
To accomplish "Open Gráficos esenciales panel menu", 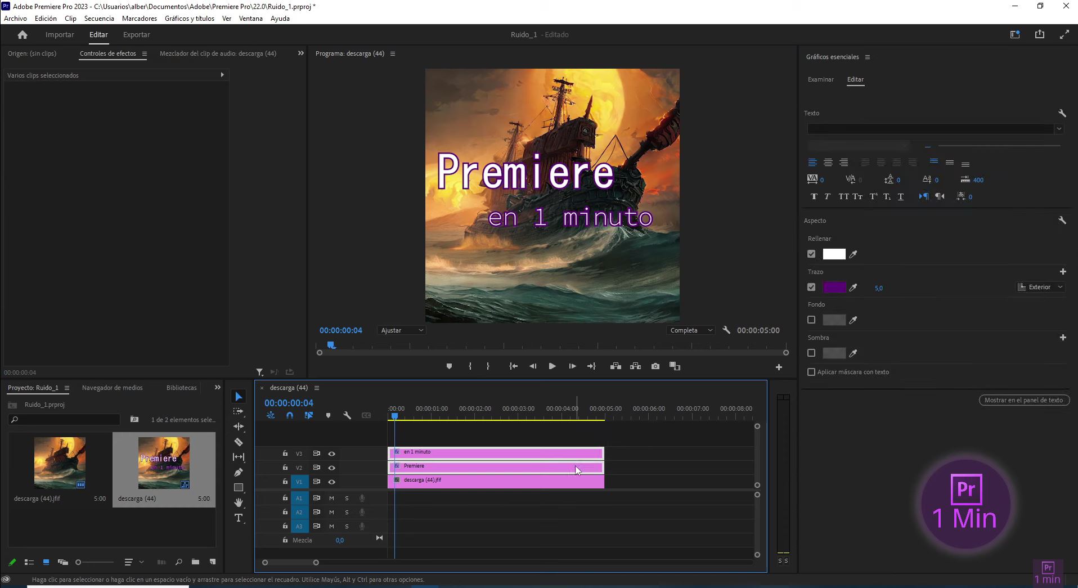I will [x=868, y=57].
